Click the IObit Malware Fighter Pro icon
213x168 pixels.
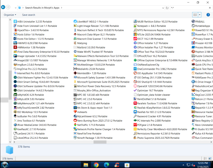(x=15, y=78)
